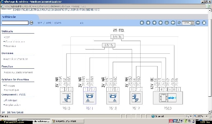The image size is (212, 124).
Task: Select the 7511 sensor component in diagram
Action: (x=90, y=98)
